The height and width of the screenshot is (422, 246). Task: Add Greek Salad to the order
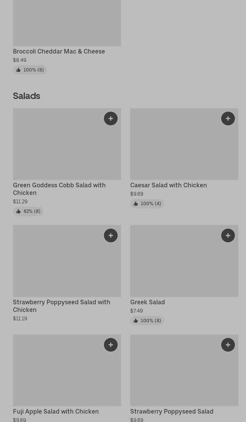(x=228, y=235)
